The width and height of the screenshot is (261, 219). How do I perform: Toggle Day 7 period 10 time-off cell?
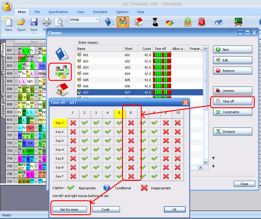178,176
